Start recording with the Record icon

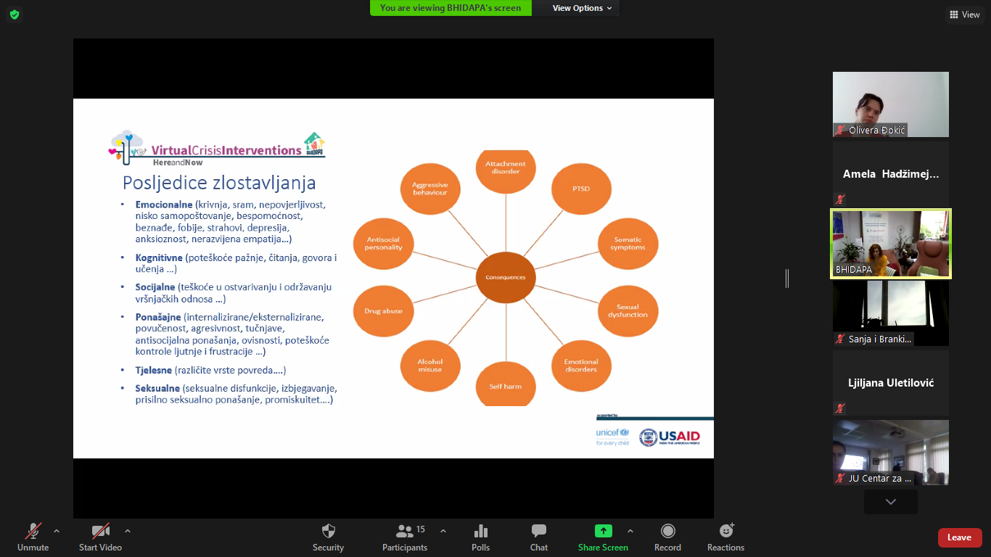(x=667, y=532)
